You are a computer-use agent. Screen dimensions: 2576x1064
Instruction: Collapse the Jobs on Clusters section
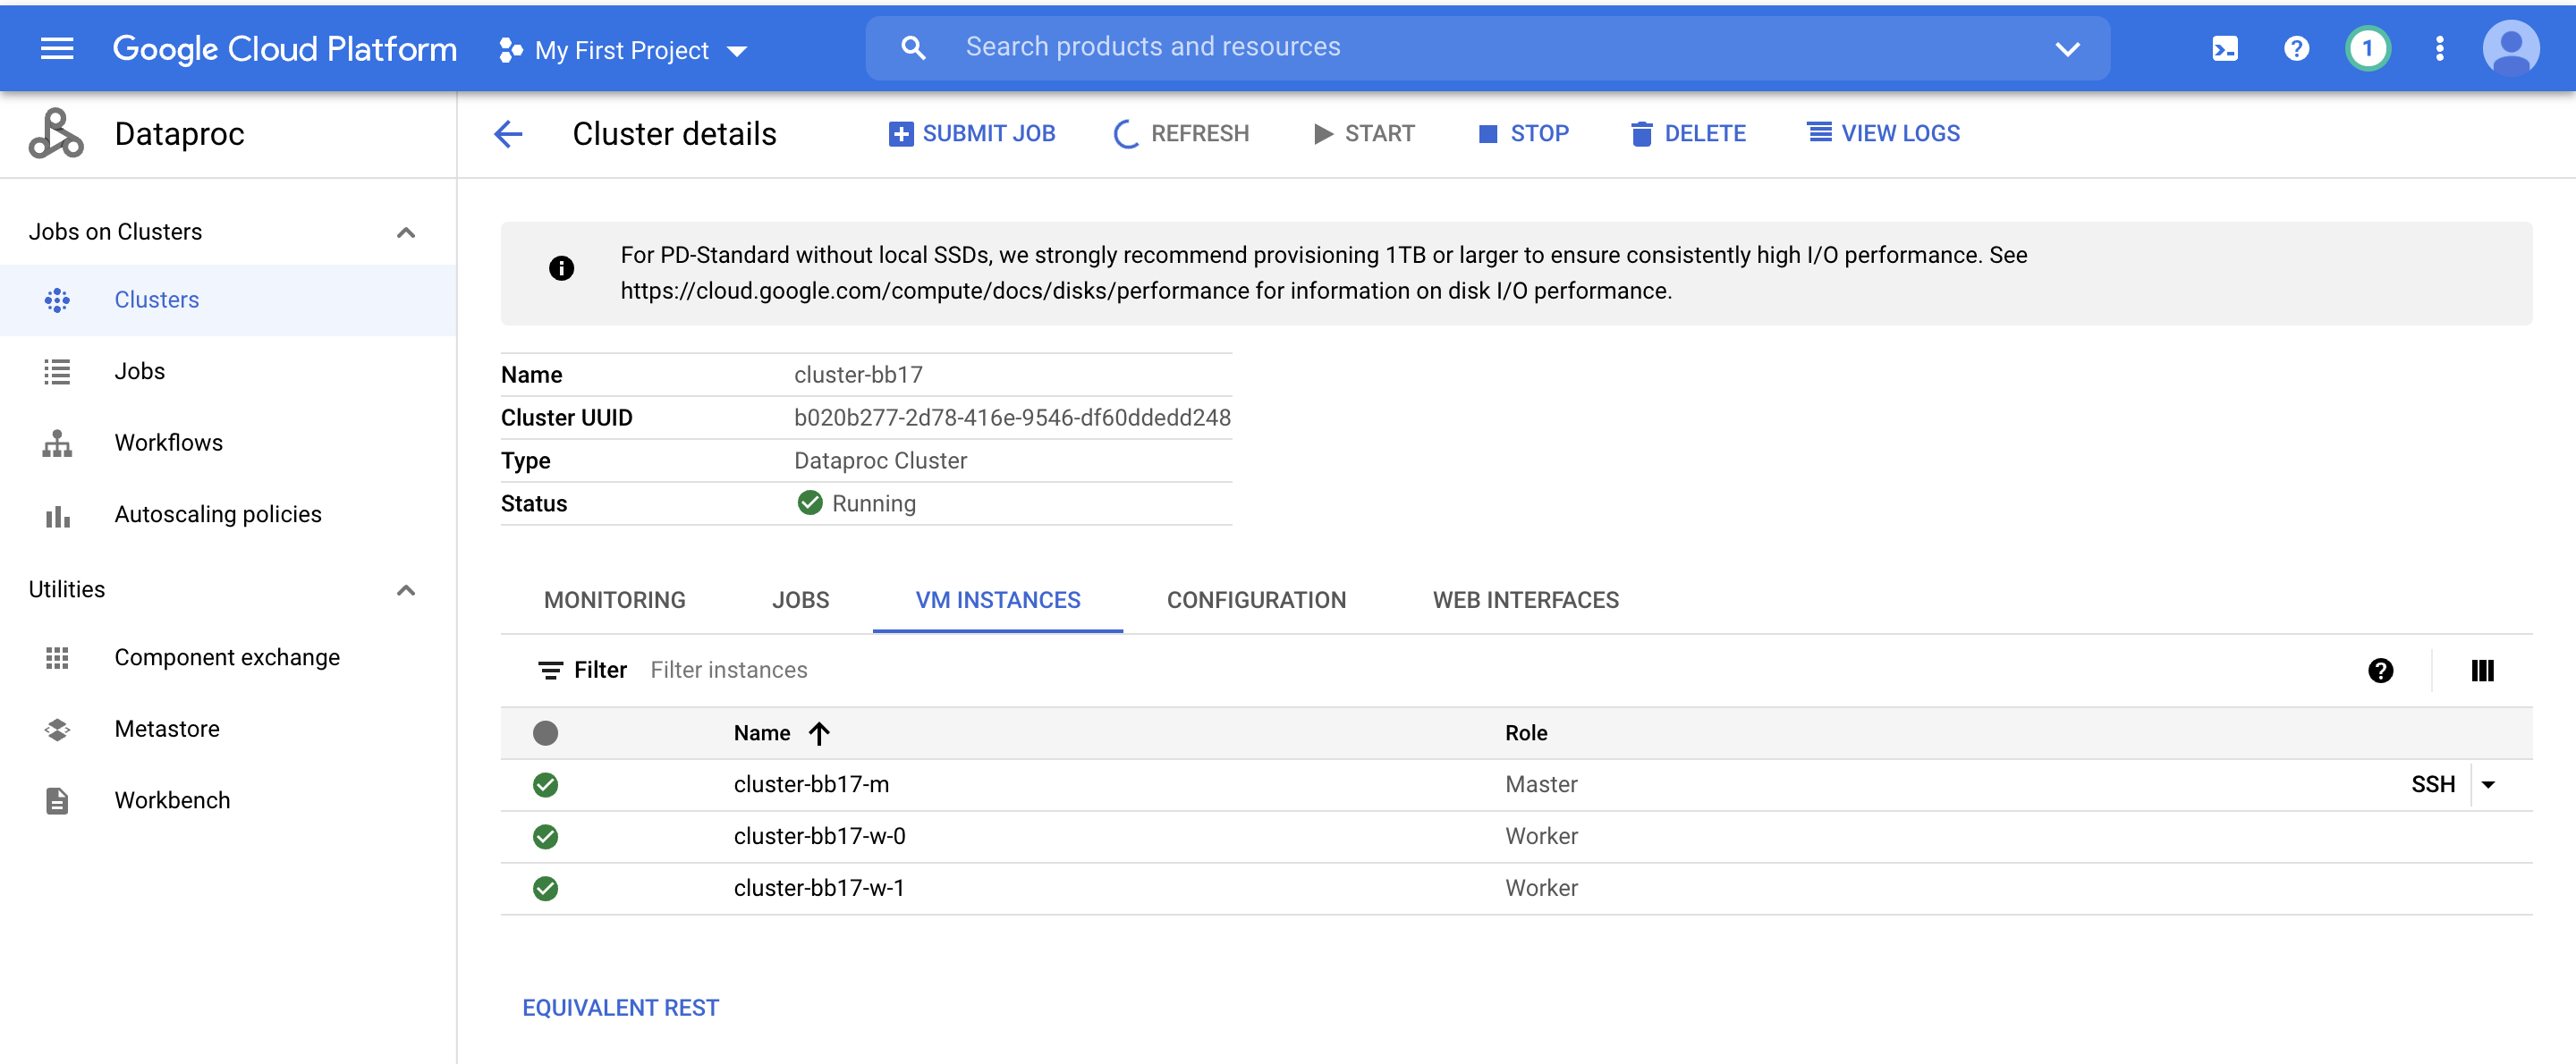405,232
